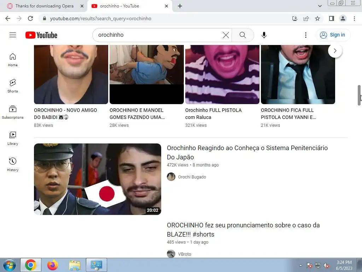The height and width of the screenshot is (272, 362).
Task: Open the control panel taskbar item
Action: point(97,265)
